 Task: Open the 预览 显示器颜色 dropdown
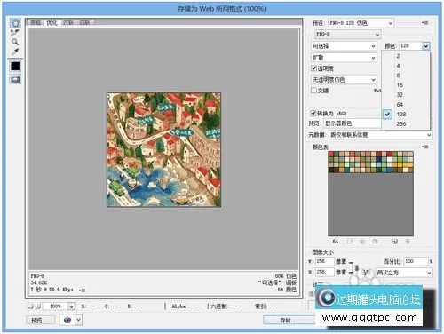click(x=353, y=123)
